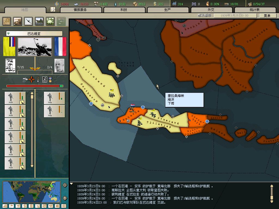Image resolution: width=279 pixels, height=209 pixels.
Task: Click the greyed unit deployment icon
Action: tap(61, 21)
